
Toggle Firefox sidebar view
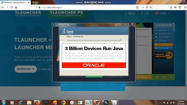pyautogui.click(x=180, y=7)
